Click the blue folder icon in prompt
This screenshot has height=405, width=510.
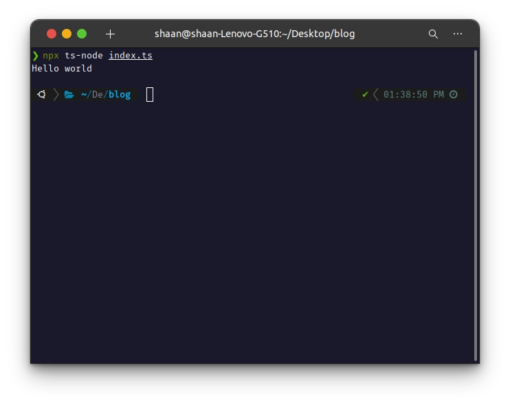69,95
